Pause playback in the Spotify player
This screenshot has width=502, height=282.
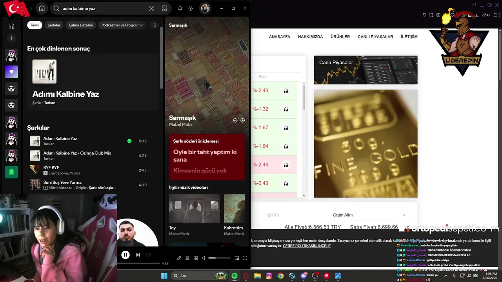click(125, 255)
